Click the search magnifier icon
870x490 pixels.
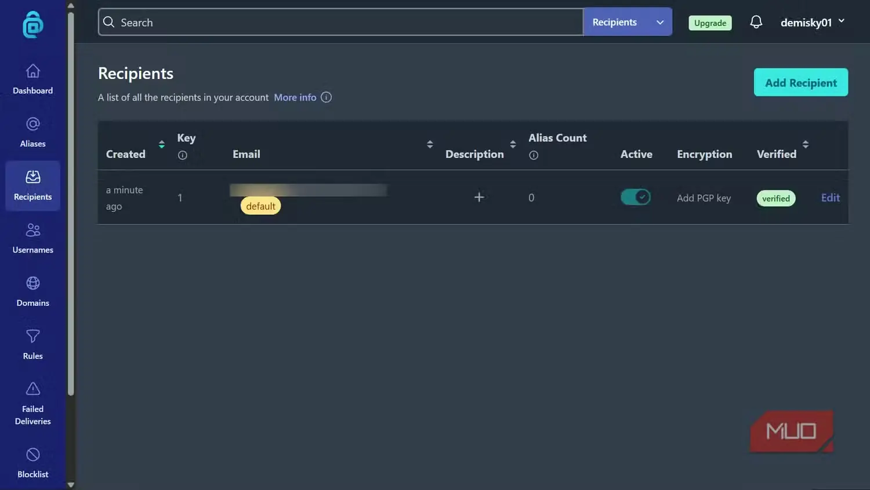(108, 22)
